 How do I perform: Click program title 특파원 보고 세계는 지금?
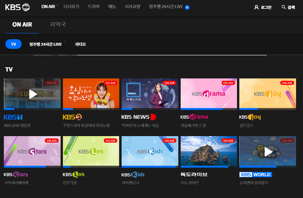[140, 125]
